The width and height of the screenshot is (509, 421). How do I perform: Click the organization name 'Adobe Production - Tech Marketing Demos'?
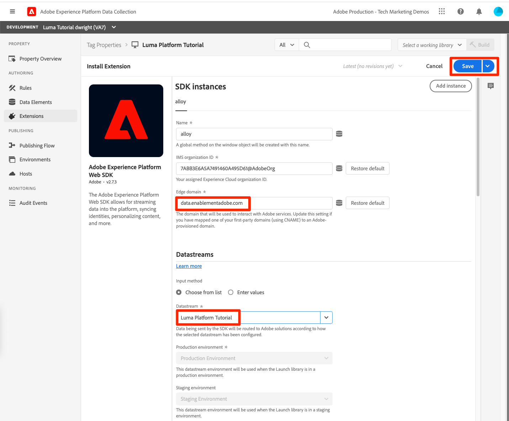[x=381, y=12]
